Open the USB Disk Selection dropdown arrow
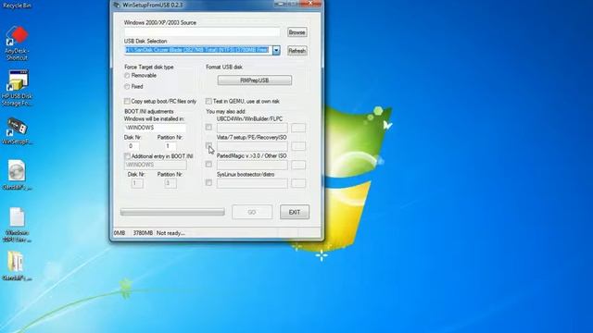This screenshot has width=593, height=333. tap(276, 50)
